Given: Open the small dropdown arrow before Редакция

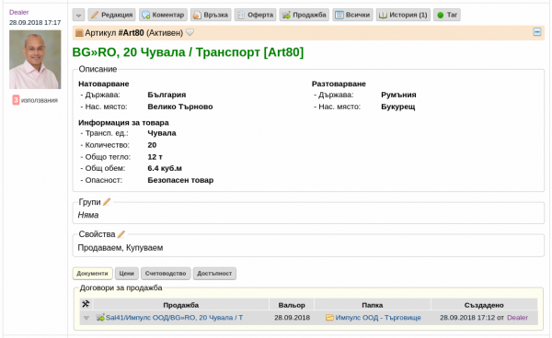Looking at the screenshot, I should [78, 15].
